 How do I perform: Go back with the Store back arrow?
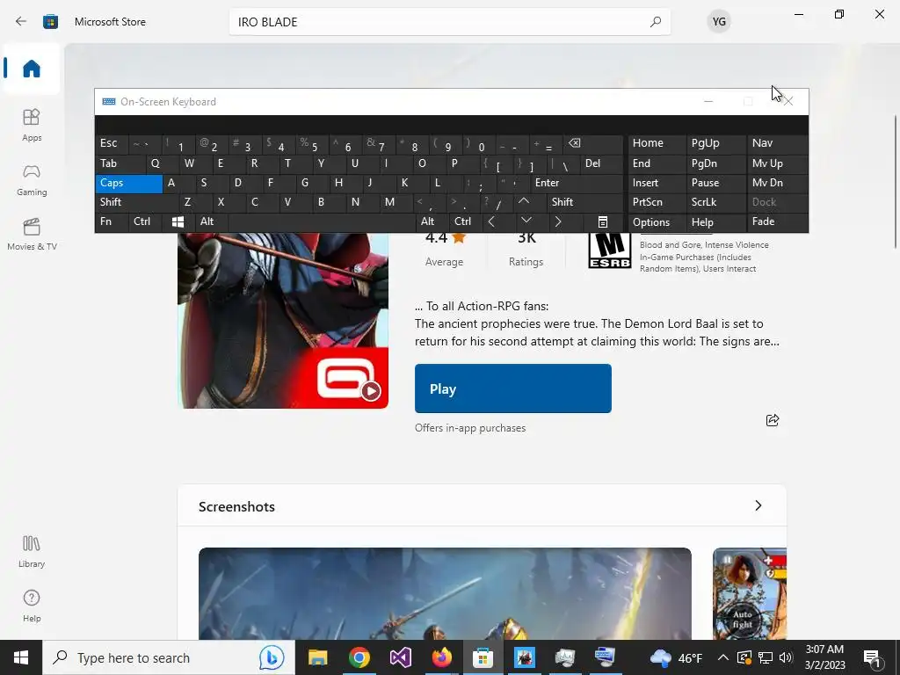pos(21,21)
